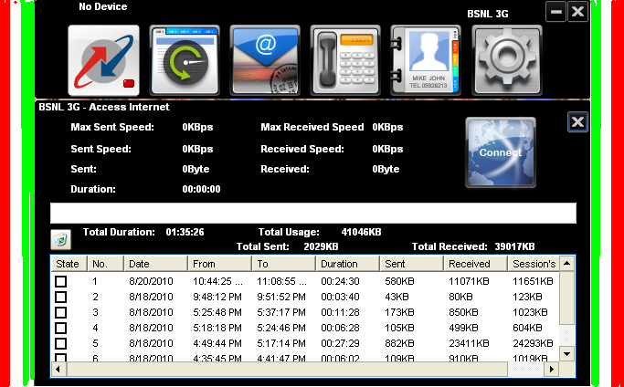The width and height of the screenshot is (624, 387).
Task: Select the 5:25:48 PM from cell
Action: pyautogui.click(x=217, y=312)
